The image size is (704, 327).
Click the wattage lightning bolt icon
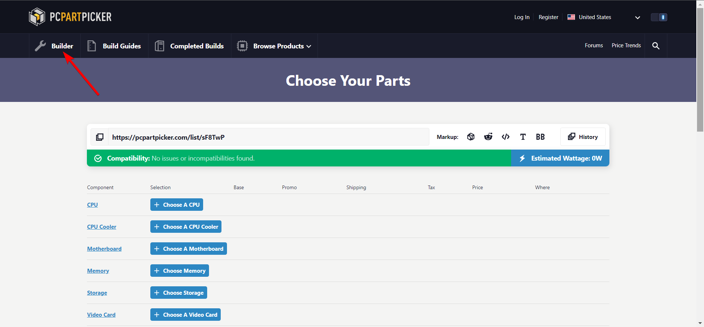(x=522, y=158)
